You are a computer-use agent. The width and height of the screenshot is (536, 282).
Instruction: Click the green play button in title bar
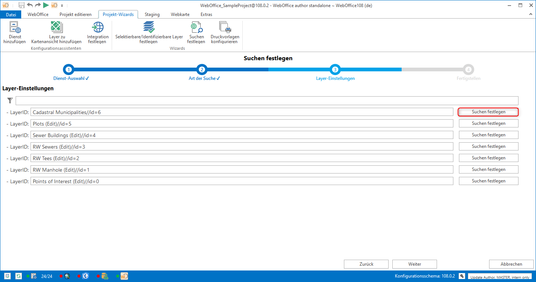click(x=46, y=5)
